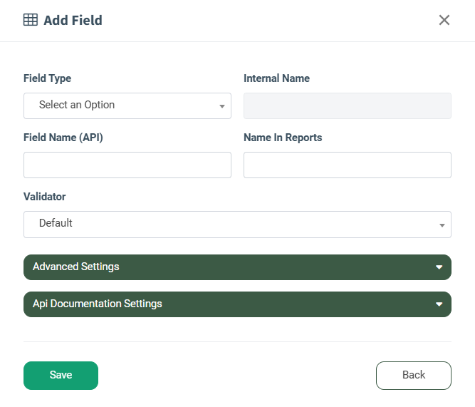Click the grayed-out Internal Name field
The width and height of the screenshot is (475, 407).
[x=347, y=105]
